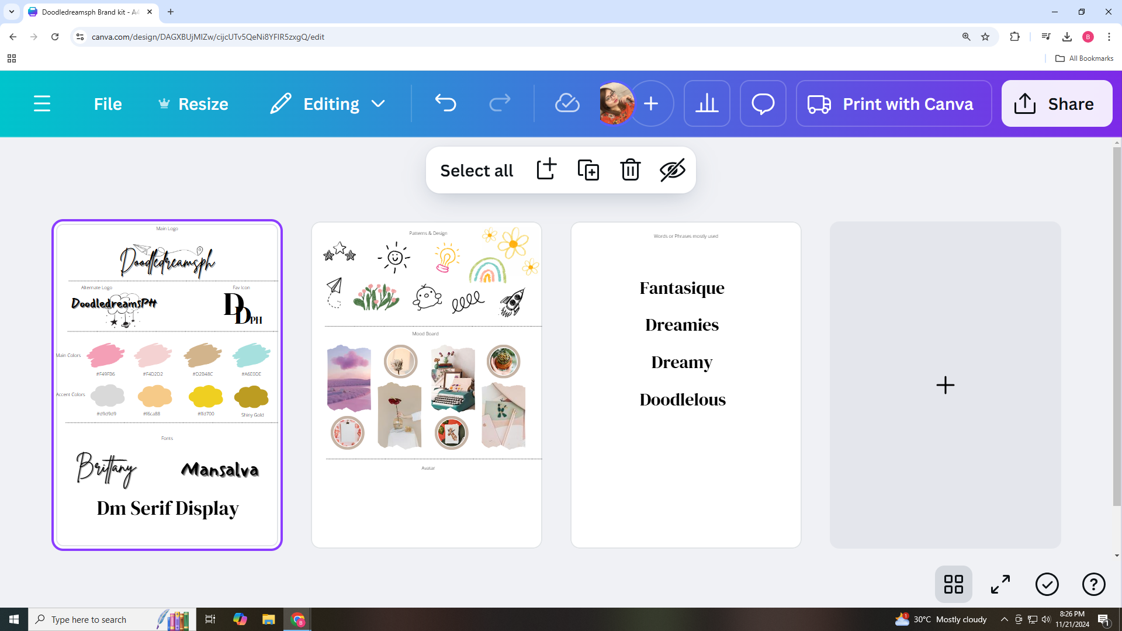Open the Analytics bar chart icon
Viewport: 1122px width, 631px height.
point(707,103)
